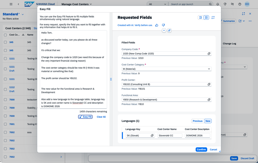Viewport: 258px width, 163px height.
Task: Open value help for Functional Area
Action: pyautogui.click(x=209, y=100)
